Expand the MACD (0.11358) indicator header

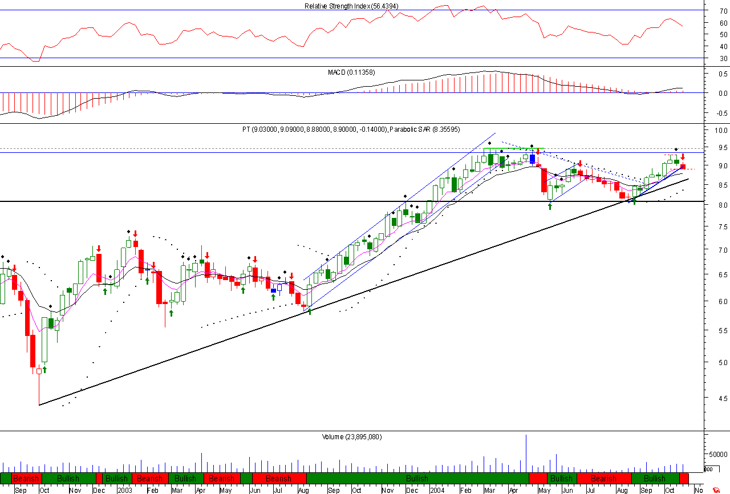pos(350,72)
